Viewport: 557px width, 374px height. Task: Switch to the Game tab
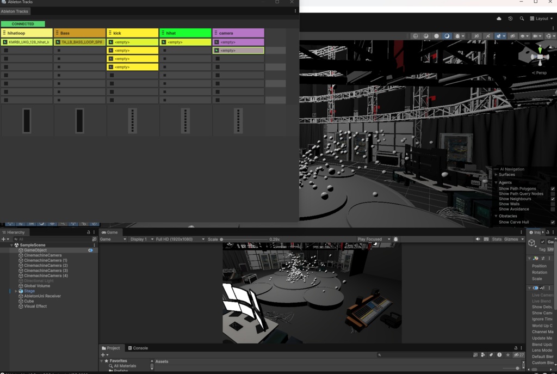[109, 232]
